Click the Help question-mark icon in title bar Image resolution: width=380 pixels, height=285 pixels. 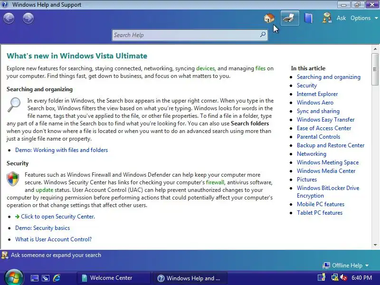pos(5,4)
